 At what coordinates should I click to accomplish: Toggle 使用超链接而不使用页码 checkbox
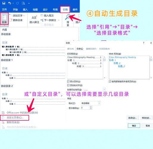coord(110,81)
